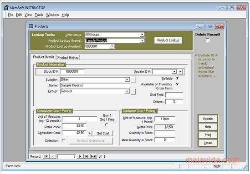This screenshot has height=174, width=250.
Task: Jump to last record arrow
Action: (x=87, y=156)
